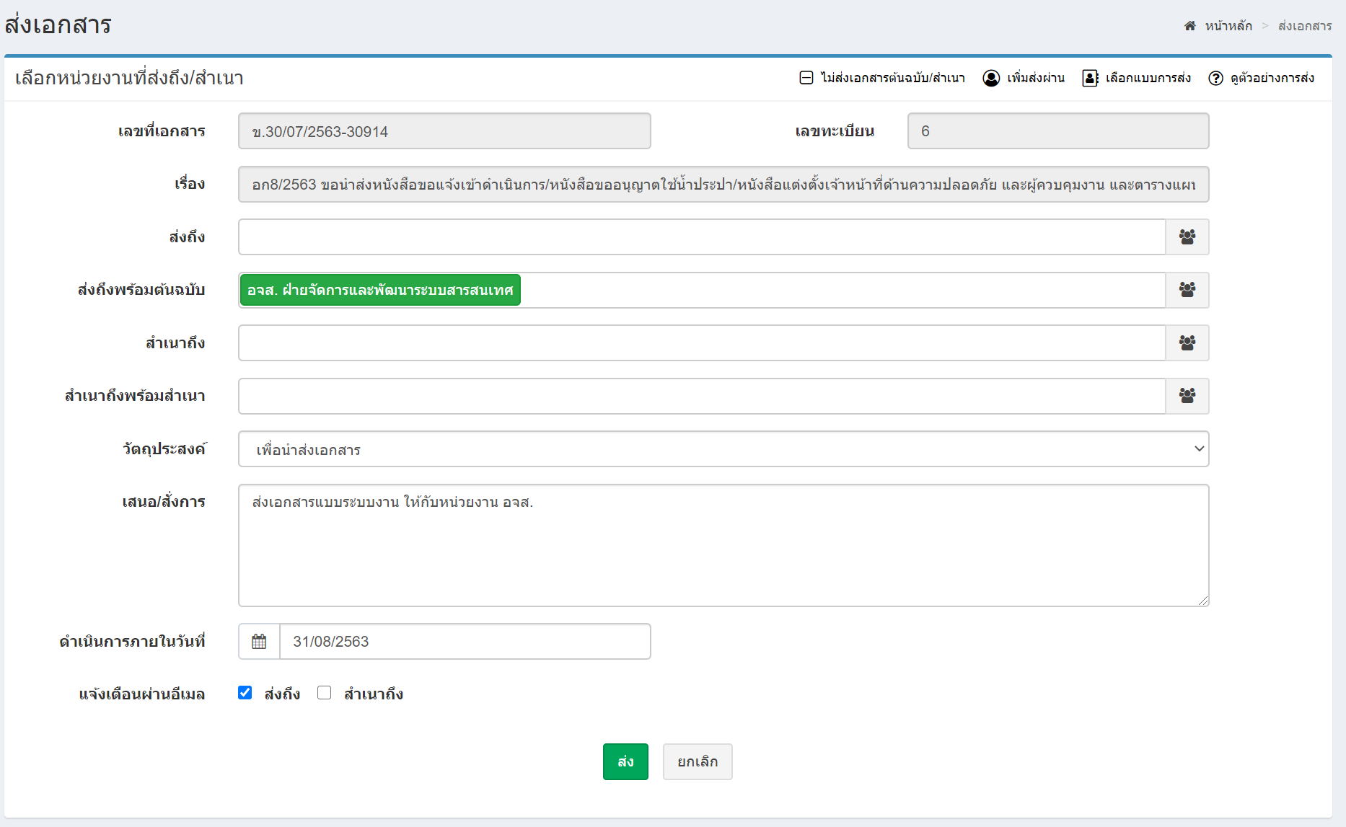Select the green อจส. recipient tag
This screenshot has height=827, width=1346.
click(380, 290)
